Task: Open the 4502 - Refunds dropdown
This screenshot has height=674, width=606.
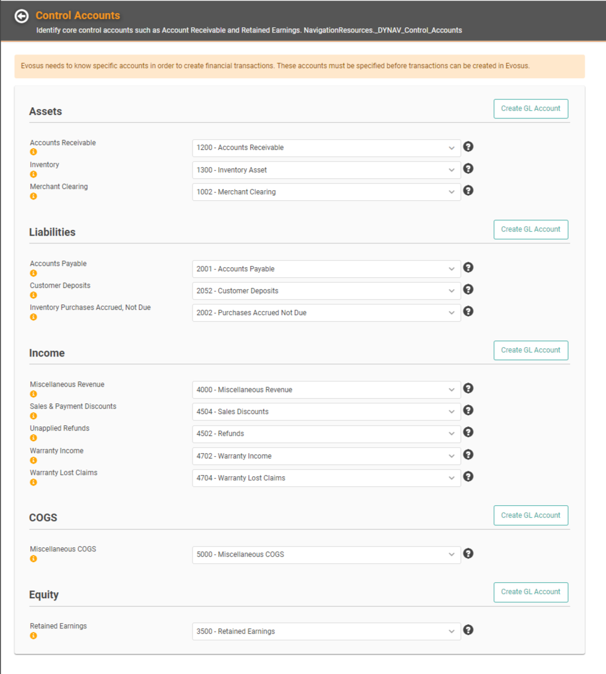Action: [326, 434]
